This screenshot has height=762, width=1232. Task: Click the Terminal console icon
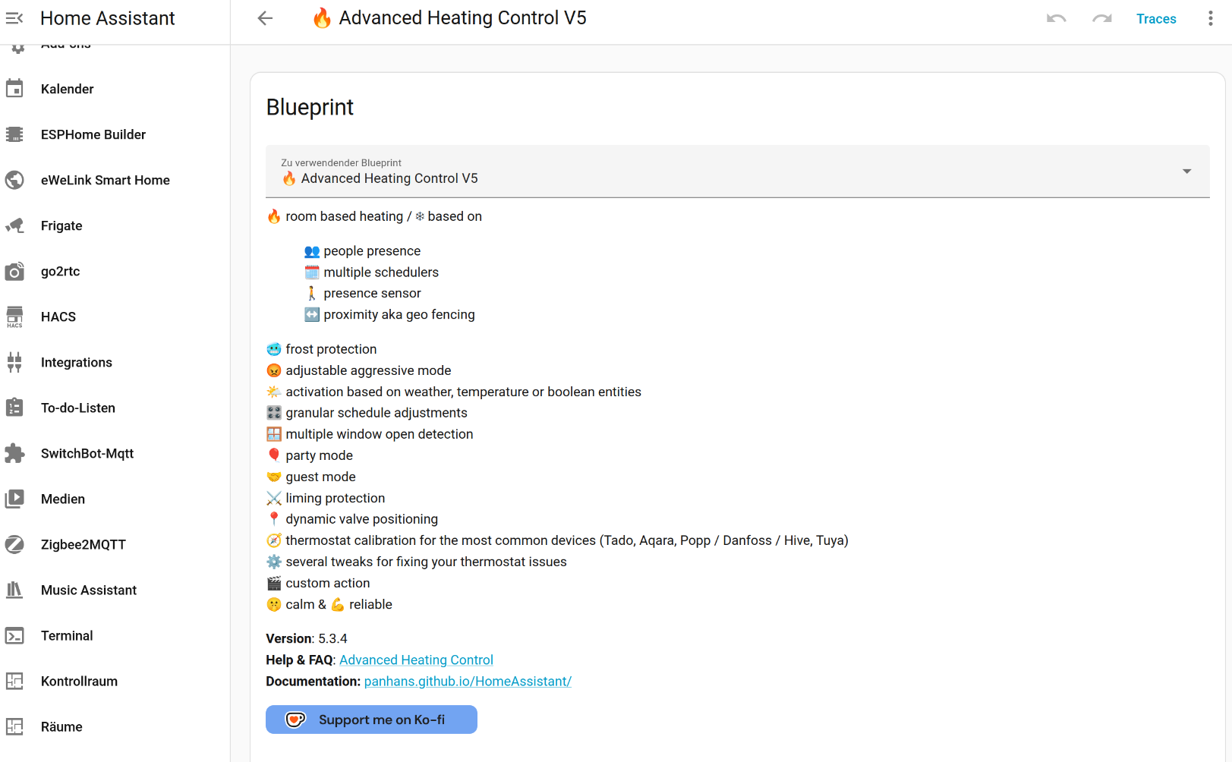coord(14,635)
